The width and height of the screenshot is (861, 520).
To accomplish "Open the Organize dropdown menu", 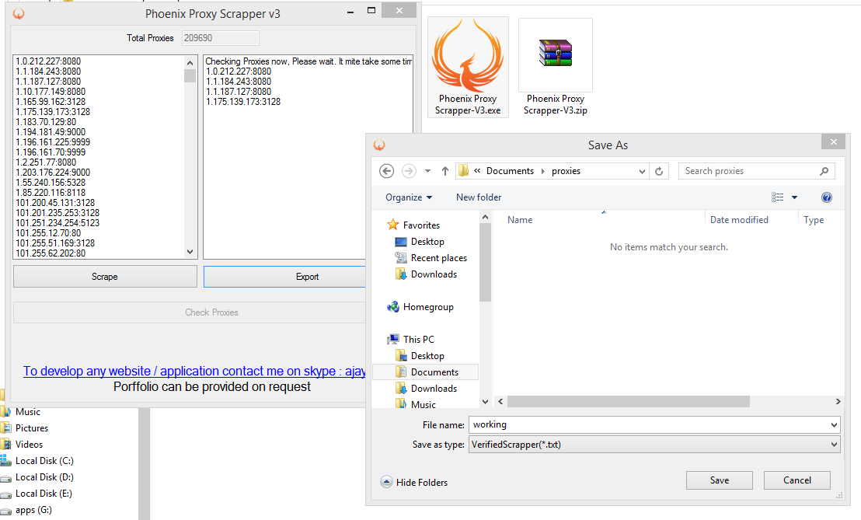I will [x=408, y=197].
